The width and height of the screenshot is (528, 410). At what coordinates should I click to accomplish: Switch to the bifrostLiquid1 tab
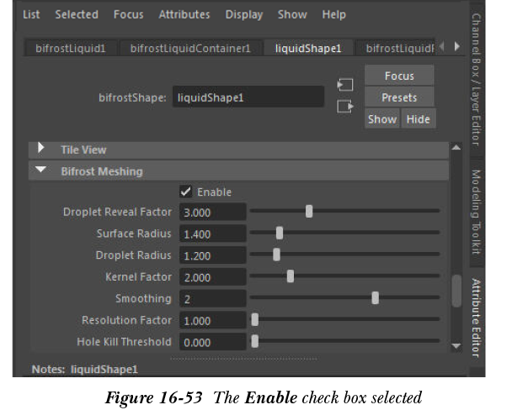click(71, 48)
